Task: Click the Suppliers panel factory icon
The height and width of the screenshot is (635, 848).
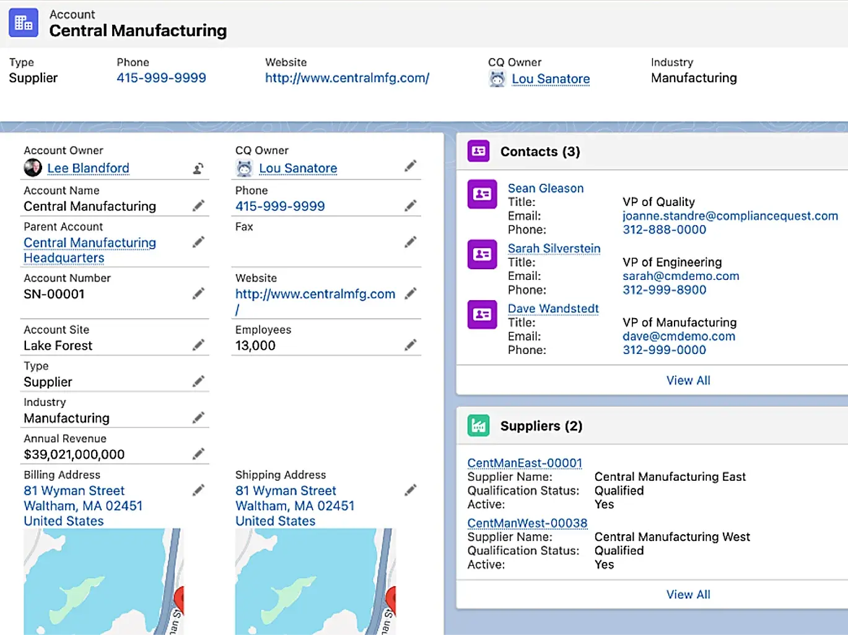Action: pos(478,426)
